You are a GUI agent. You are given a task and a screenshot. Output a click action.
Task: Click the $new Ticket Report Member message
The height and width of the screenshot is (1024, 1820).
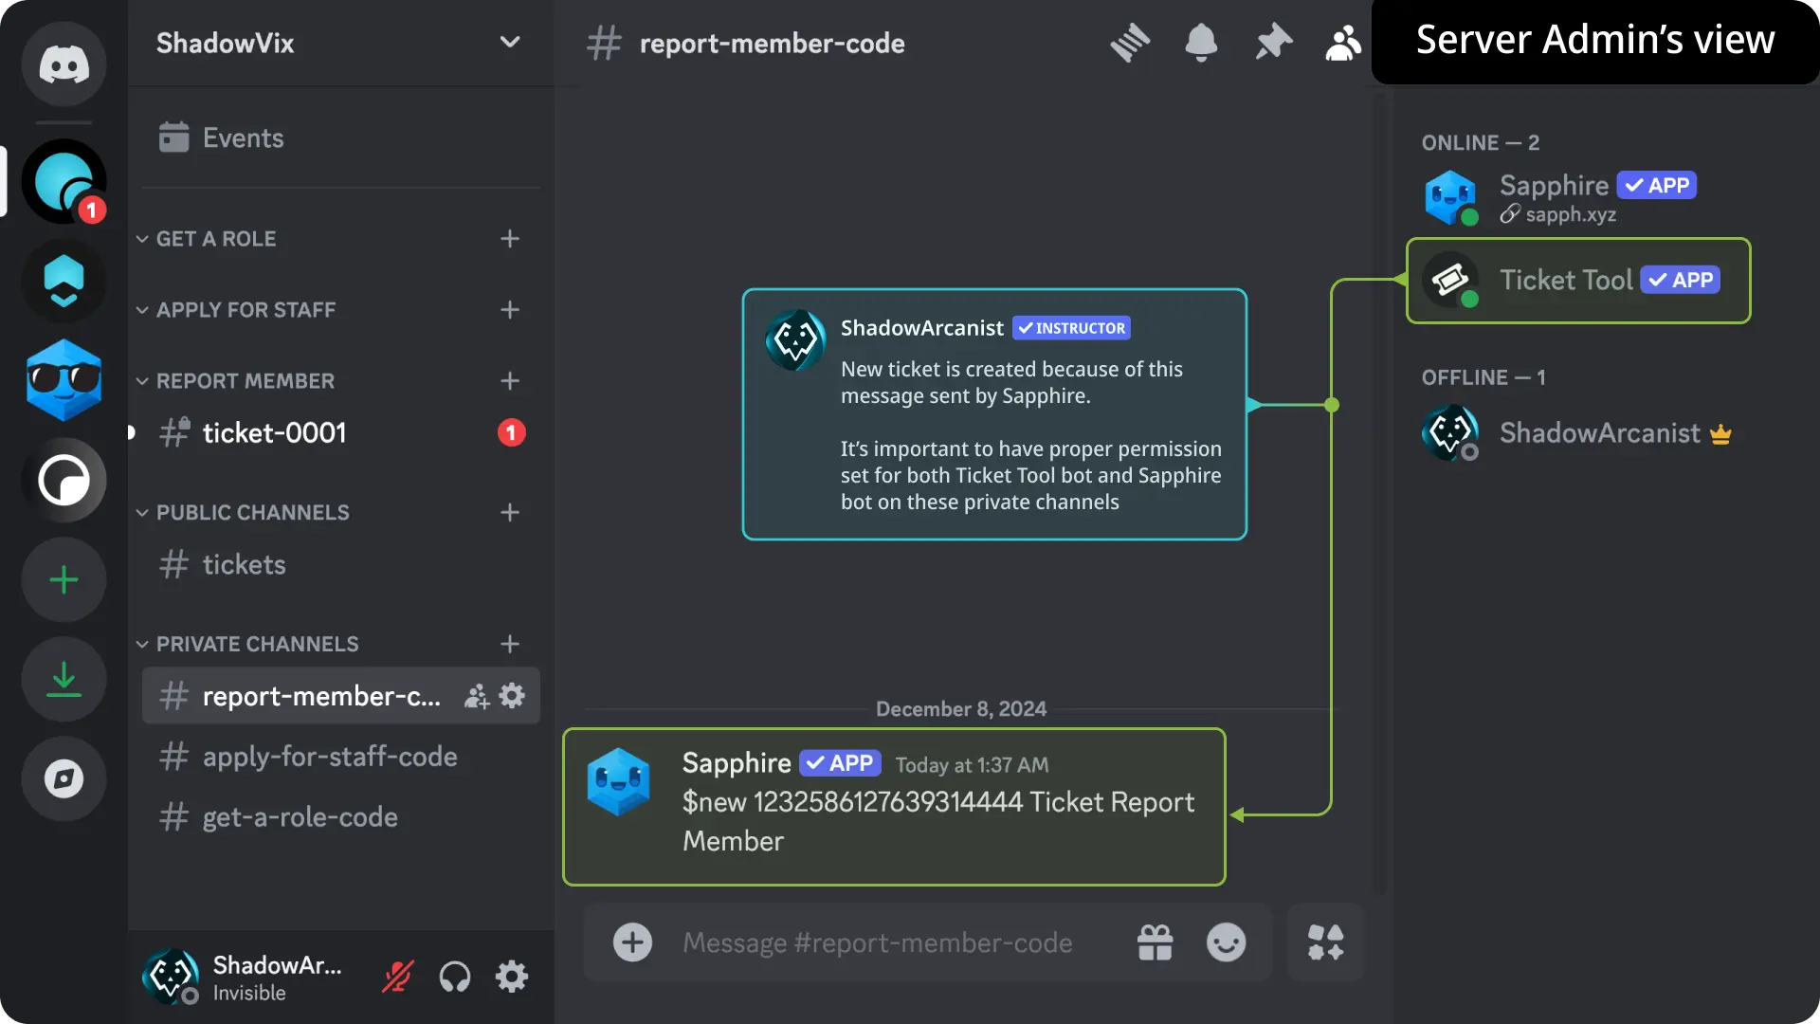tap(938, 822)
